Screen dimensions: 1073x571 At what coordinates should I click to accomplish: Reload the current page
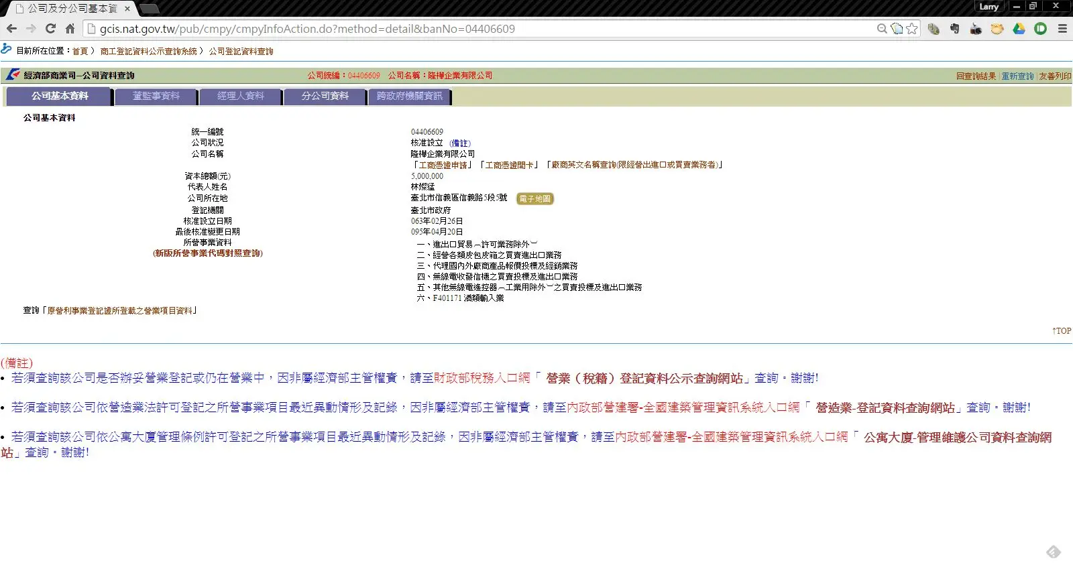pyautogui.click(x=50, y=29)
